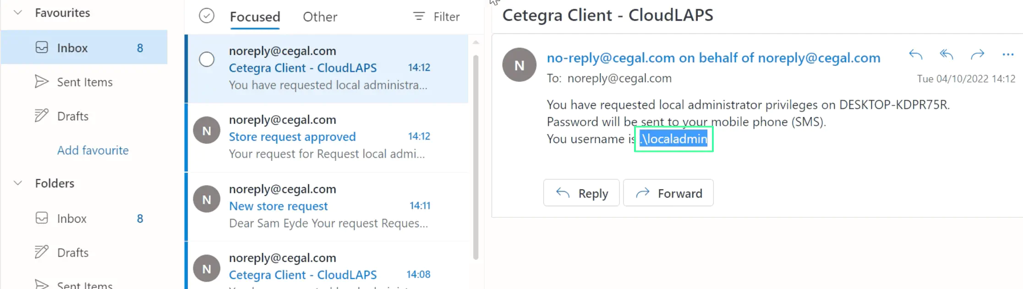Click the Add favourite link
Screen dimensions: 1023x289
(93, 150)
